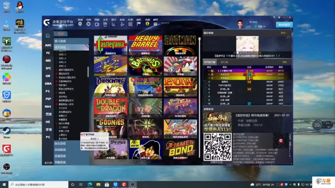Open the Battletoads game thumbnail
Screen dimensions: 335x188
145,66
